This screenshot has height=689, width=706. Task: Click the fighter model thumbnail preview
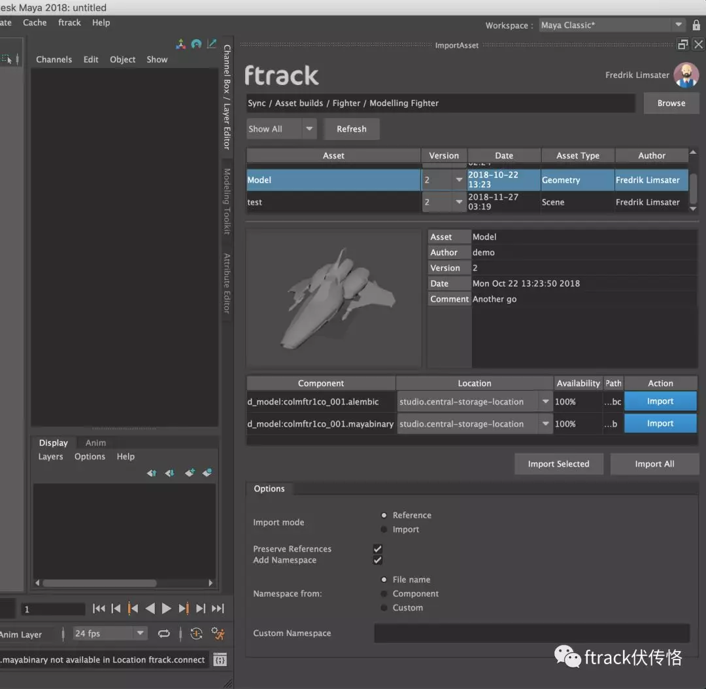[333, 298]
